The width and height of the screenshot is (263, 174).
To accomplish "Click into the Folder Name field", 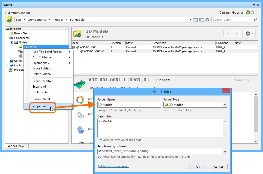I will [129, 105].
